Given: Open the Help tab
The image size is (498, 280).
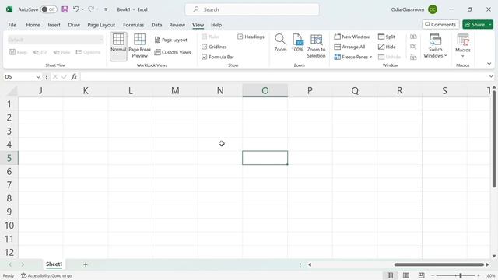Looking at the screenshot, I should pyautogui.click(x=216, y=25).
